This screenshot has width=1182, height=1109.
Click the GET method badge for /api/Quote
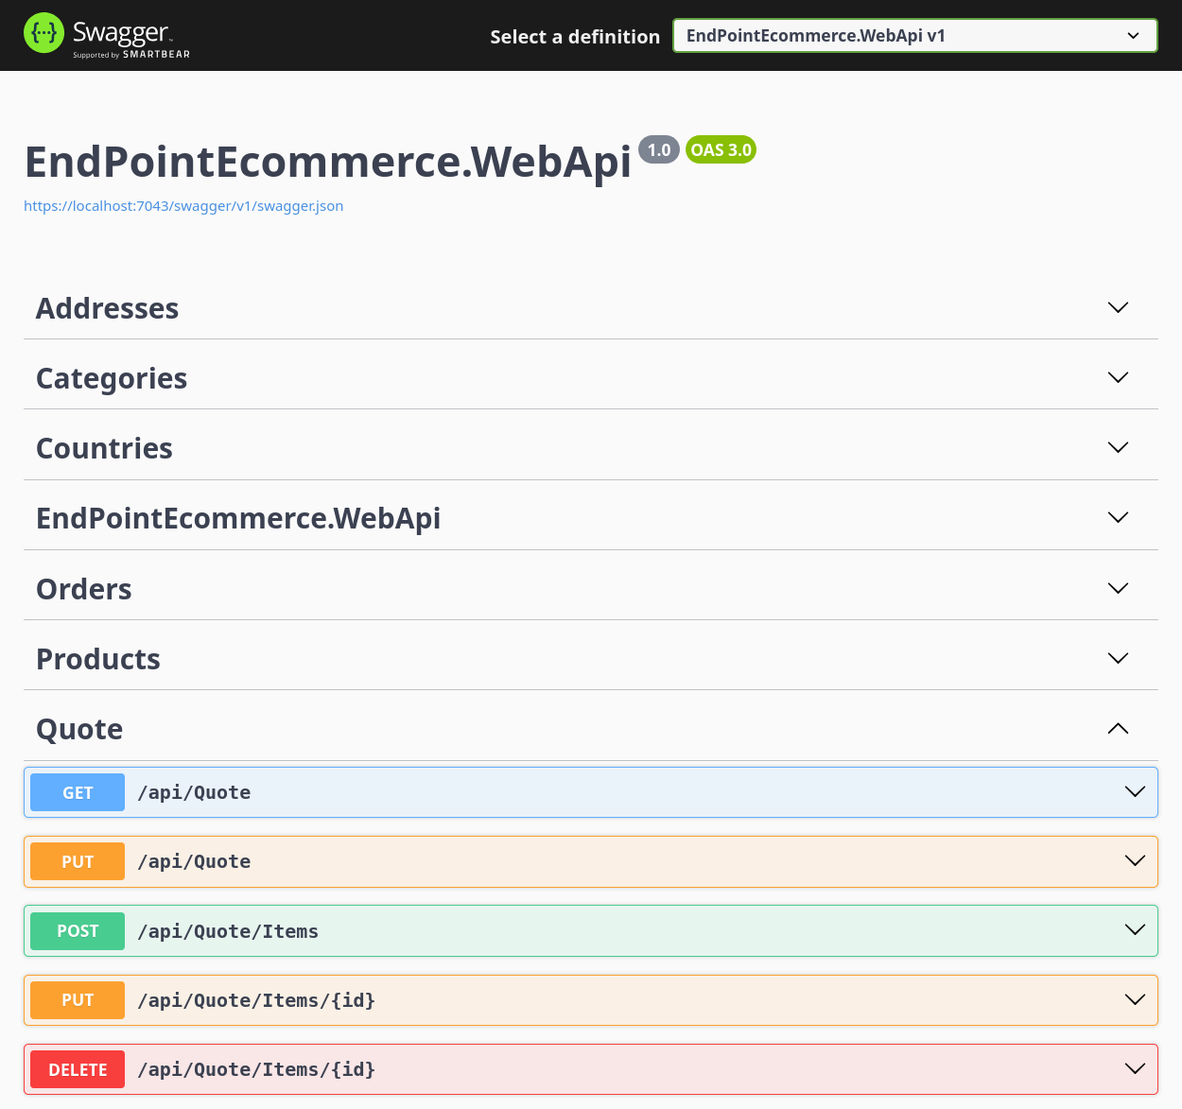tap(78, 792)
